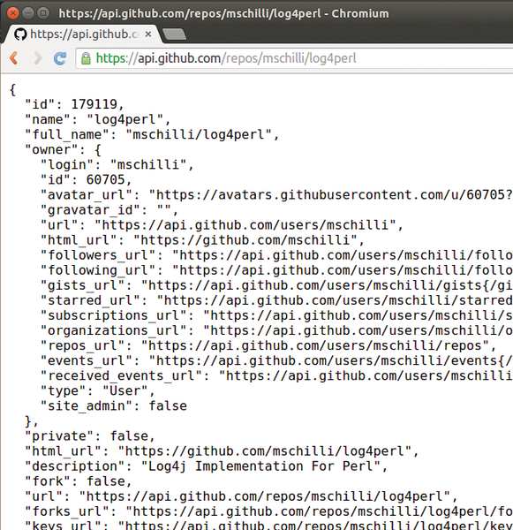513x530 pixels.
Task: Click the browser back arrow
Action: (14, 58)
